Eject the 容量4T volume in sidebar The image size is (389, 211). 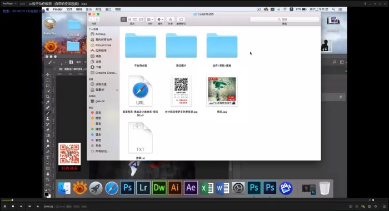117,90
